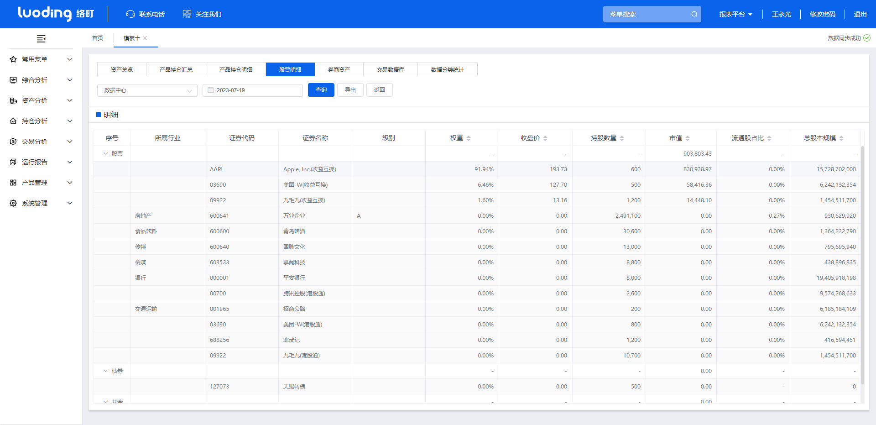Click the calendar icon in the date field
Viewport: 876px width, 425px height.
(211, 90)
